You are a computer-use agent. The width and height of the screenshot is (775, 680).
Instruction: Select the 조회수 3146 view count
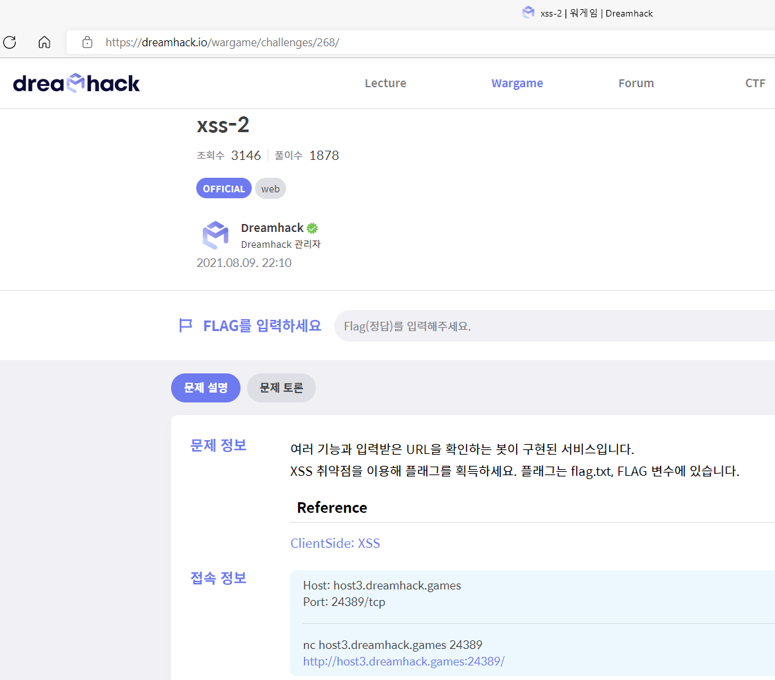tap(229, 155)
